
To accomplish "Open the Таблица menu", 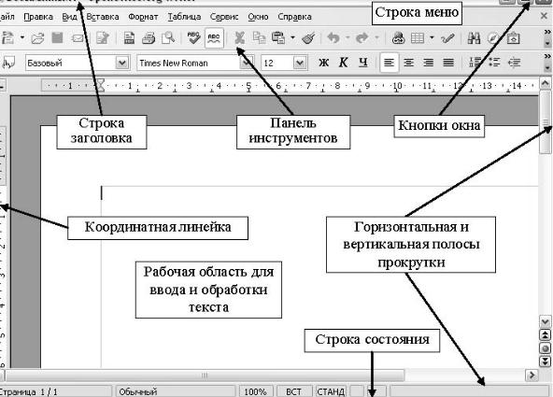I will point(184,17).
